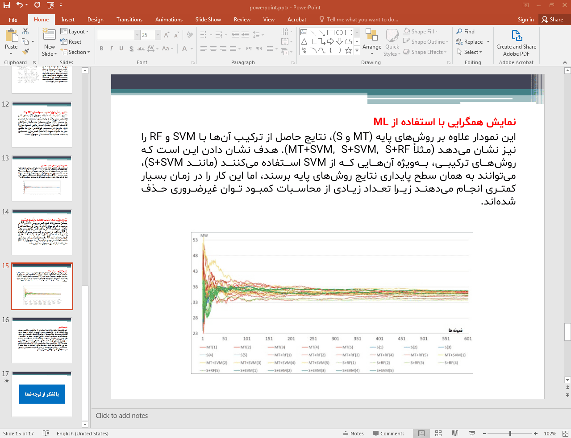Toggle the Notes pane button
The image size is (571, 438).
coord(354,434)
